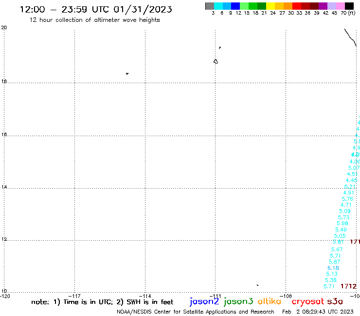Click the orange swatch above 30
The height and width of the screenshot is (316, 360).
(288, 6)
